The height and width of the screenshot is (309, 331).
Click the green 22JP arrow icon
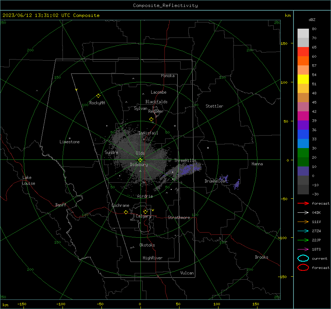[x=303, y=240]
